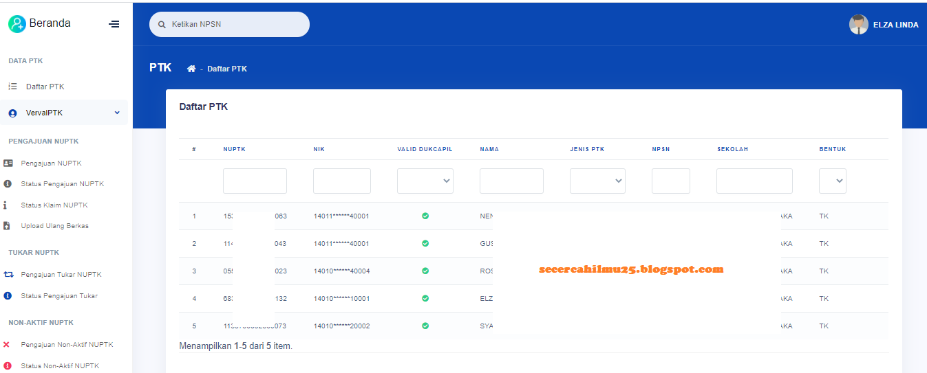Screen dimensions: 927x373
Task: Open Pengajuan Non-Aktif NUPTK menu item
Action: [67, 345]
